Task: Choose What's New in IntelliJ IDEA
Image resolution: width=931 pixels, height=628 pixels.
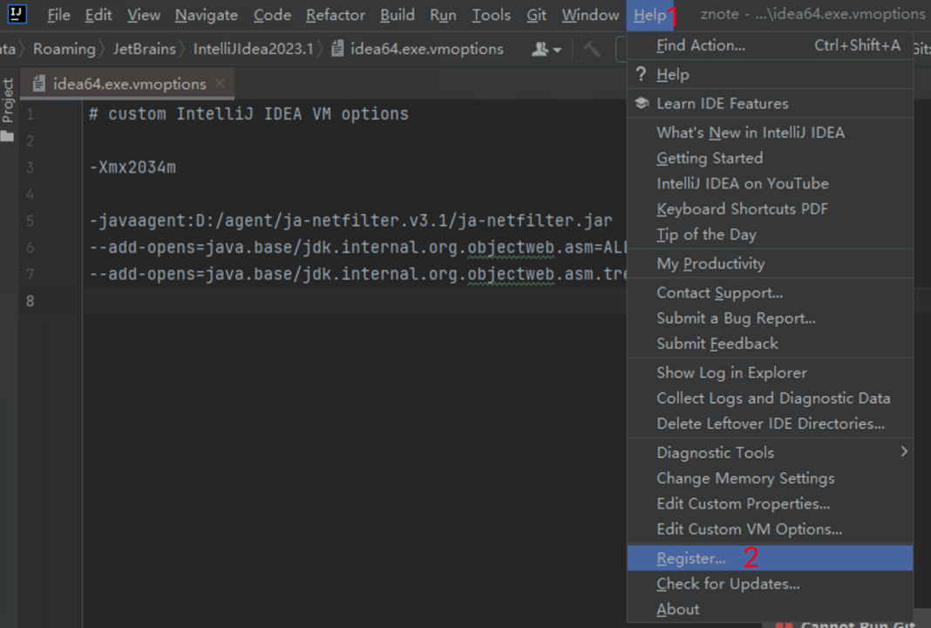Action: coord(770,133)
